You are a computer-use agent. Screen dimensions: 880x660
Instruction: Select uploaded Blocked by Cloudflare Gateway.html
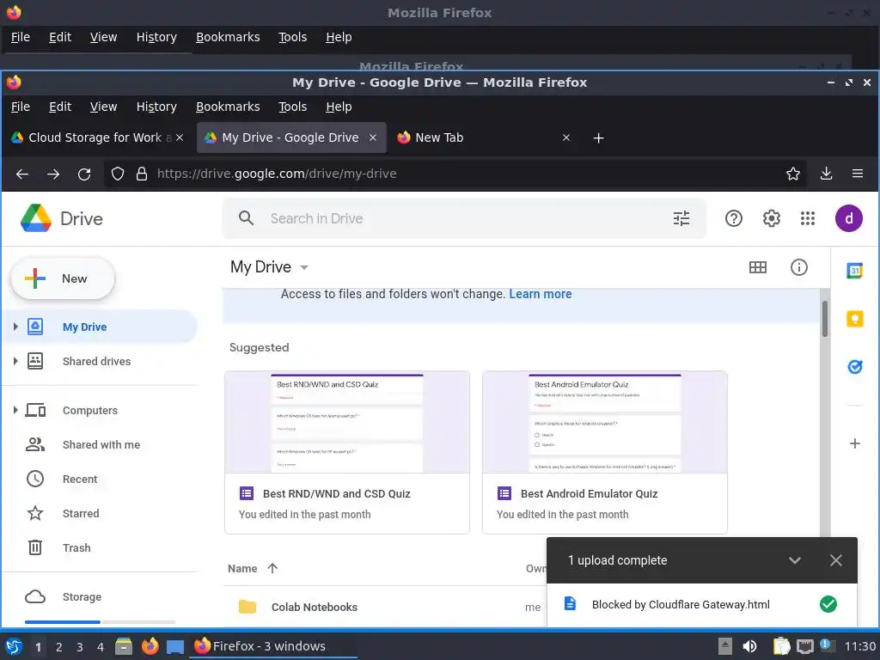(x=701, y=604)
